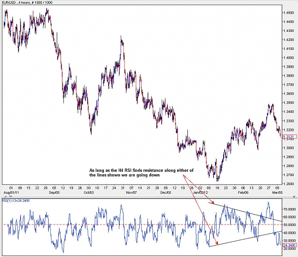
Task: Click the 31 day label on time axis
Action: 123,188
